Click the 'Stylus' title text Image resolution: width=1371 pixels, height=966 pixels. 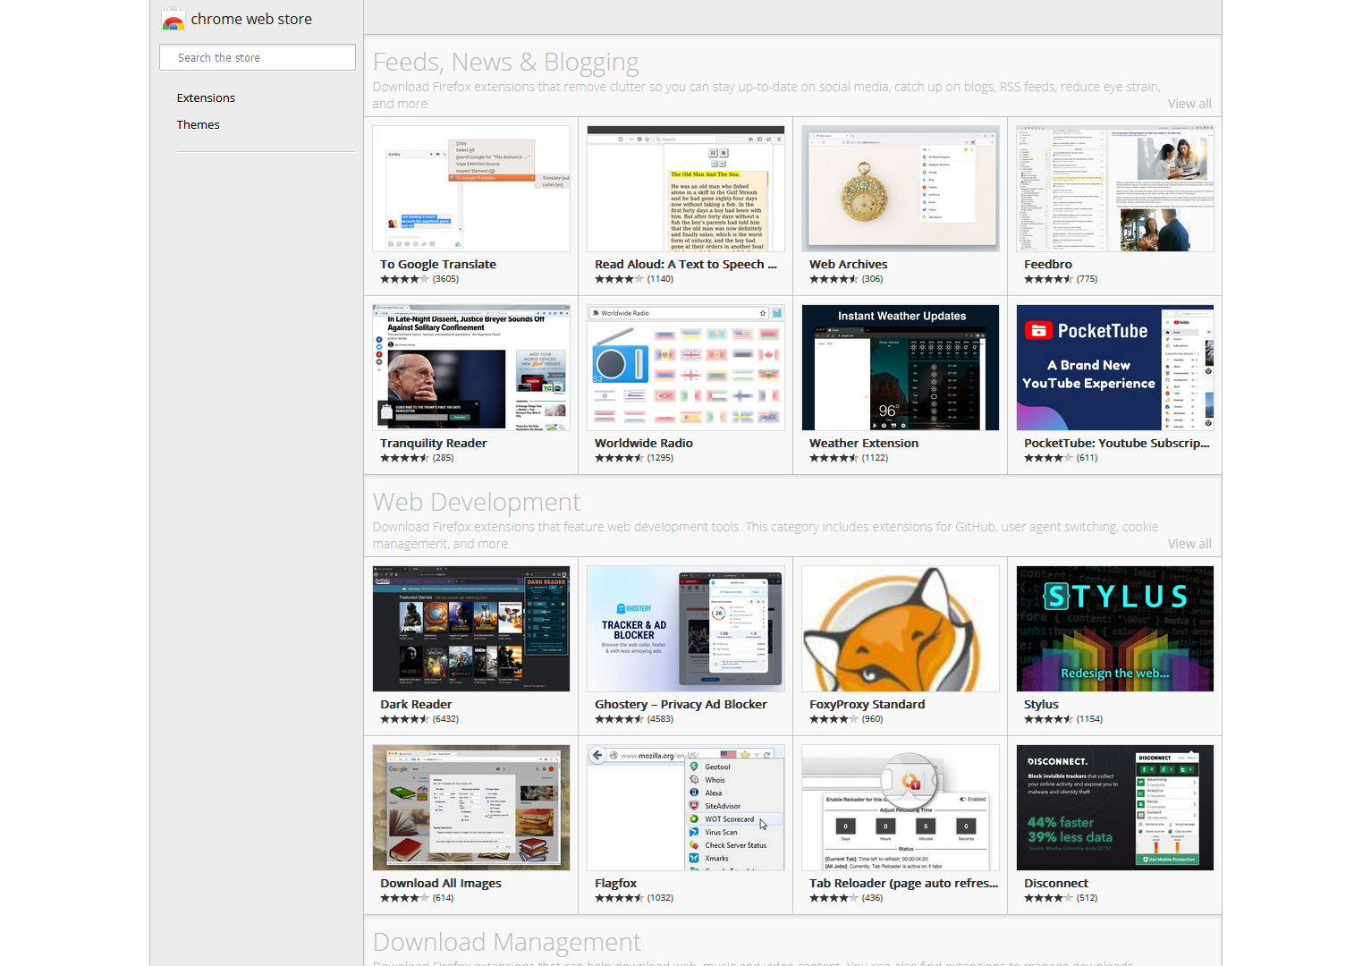click(1041, 704)
